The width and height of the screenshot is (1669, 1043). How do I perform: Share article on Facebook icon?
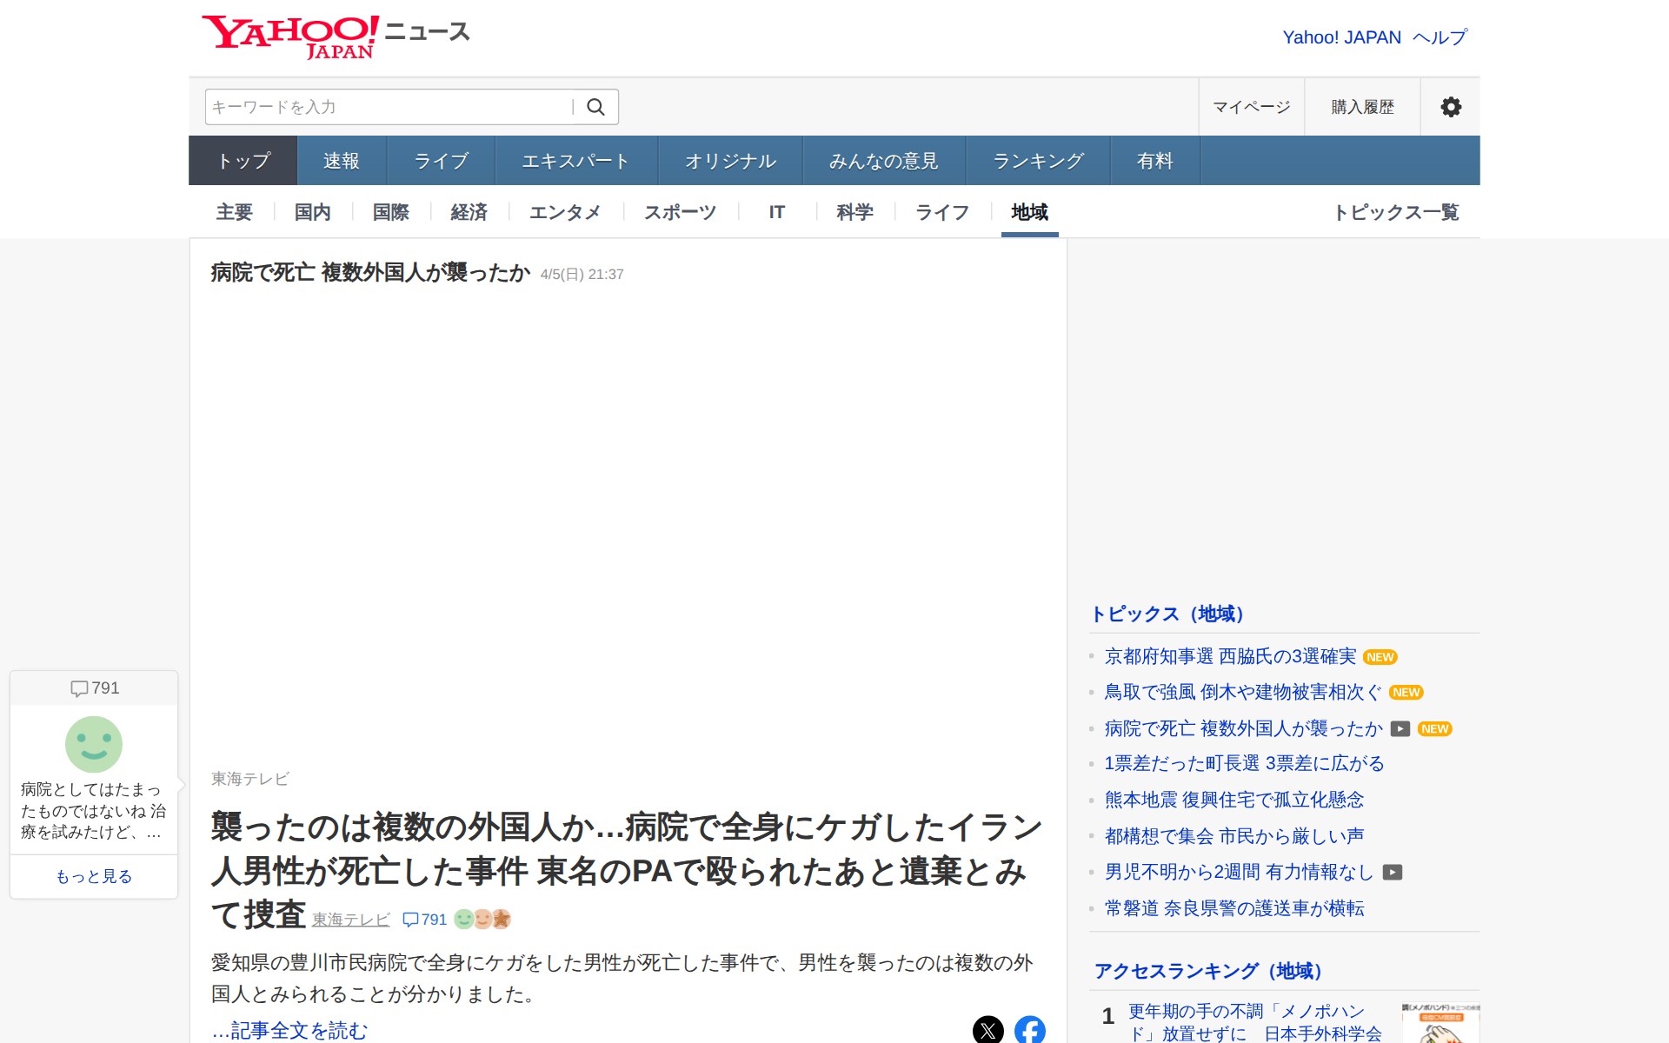(x=1029, y=1030)
